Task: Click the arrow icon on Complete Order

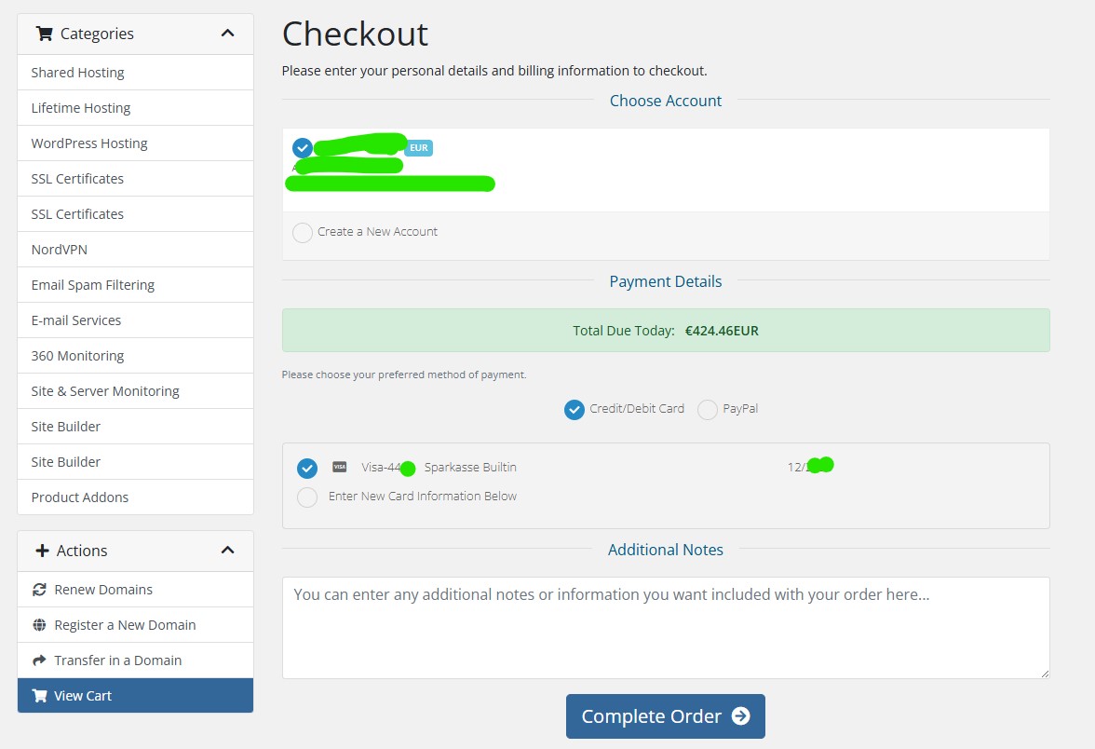Action: [741, 716]
